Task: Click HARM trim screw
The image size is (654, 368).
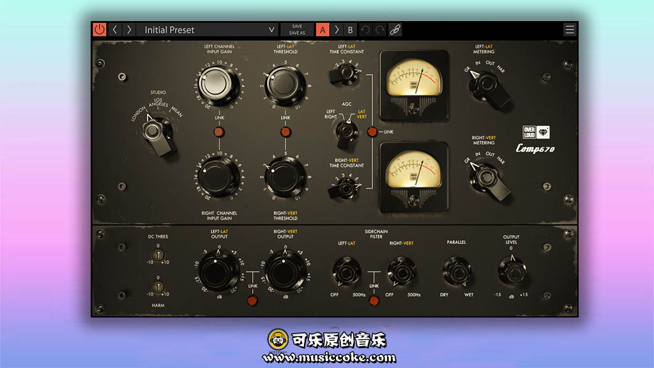Action: (158, 287)
